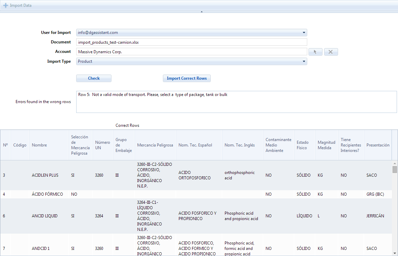
Task: Collapse the top panel using small arrow
Action: tap(202, 12)
